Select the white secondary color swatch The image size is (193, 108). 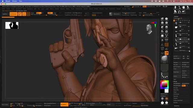pos(166,91)
